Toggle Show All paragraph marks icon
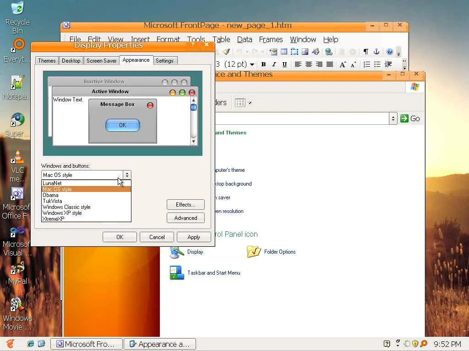469x351 pixels. coord(366,52)
